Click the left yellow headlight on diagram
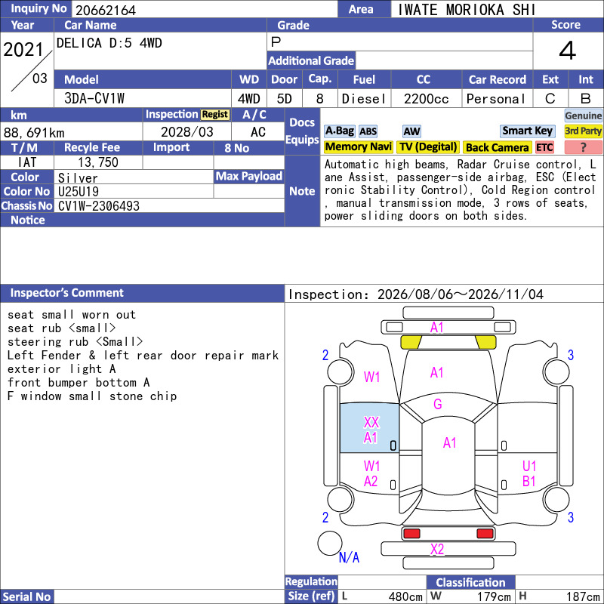604x604 pixels. [411, 342]
